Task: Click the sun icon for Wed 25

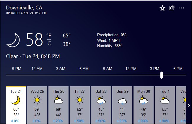Action: [37, 100]
